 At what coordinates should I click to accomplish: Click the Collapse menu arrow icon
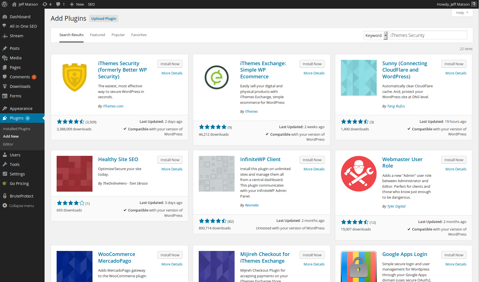[x=5, y=206]
